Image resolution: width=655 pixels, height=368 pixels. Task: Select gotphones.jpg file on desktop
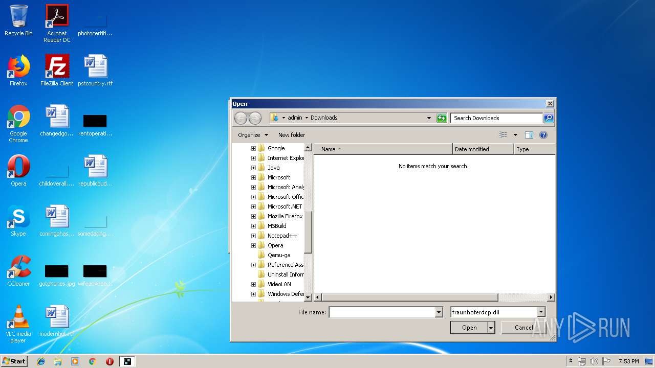(x=57, y=275)
